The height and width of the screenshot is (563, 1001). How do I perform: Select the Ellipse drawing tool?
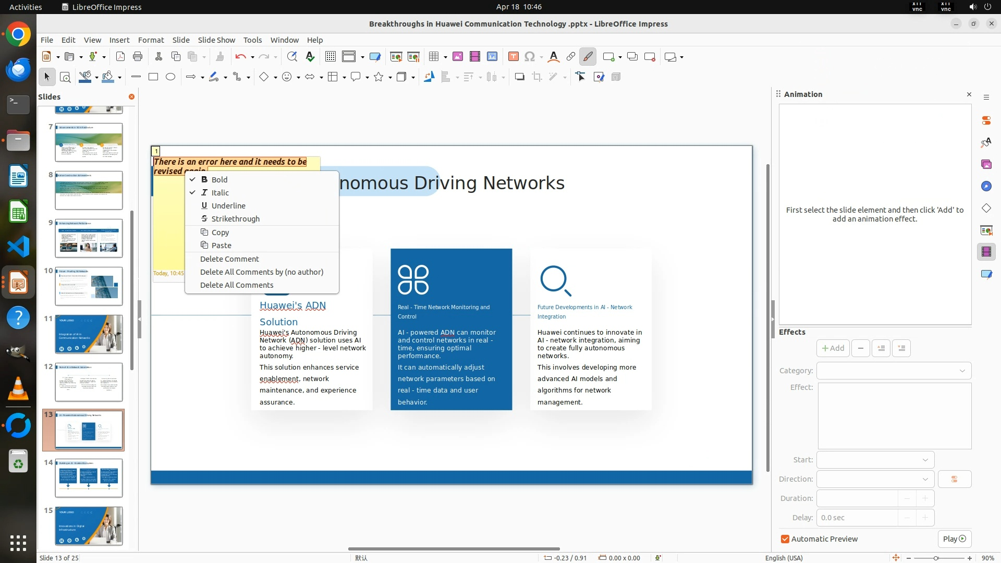170,77
